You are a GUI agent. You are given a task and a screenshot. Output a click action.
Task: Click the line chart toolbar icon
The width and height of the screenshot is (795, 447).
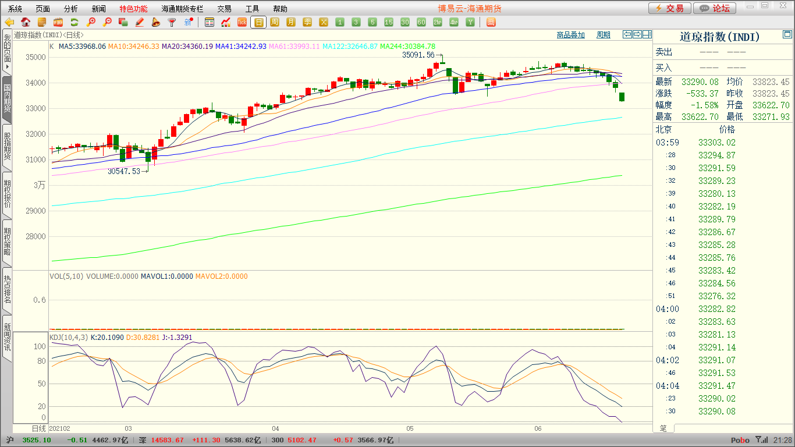pos(226,22)
